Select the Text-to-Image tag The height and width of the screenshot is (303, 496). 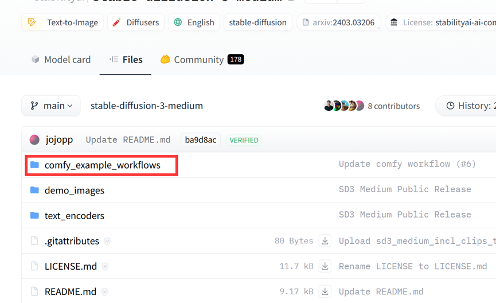[x=63, y=22]
